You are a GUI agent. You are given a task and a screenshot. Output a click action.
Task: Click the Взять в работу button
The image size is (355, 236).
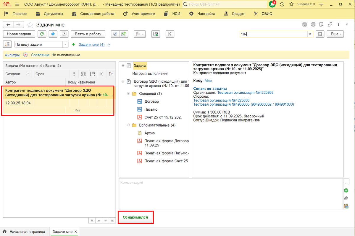click(x=88, y=34)
